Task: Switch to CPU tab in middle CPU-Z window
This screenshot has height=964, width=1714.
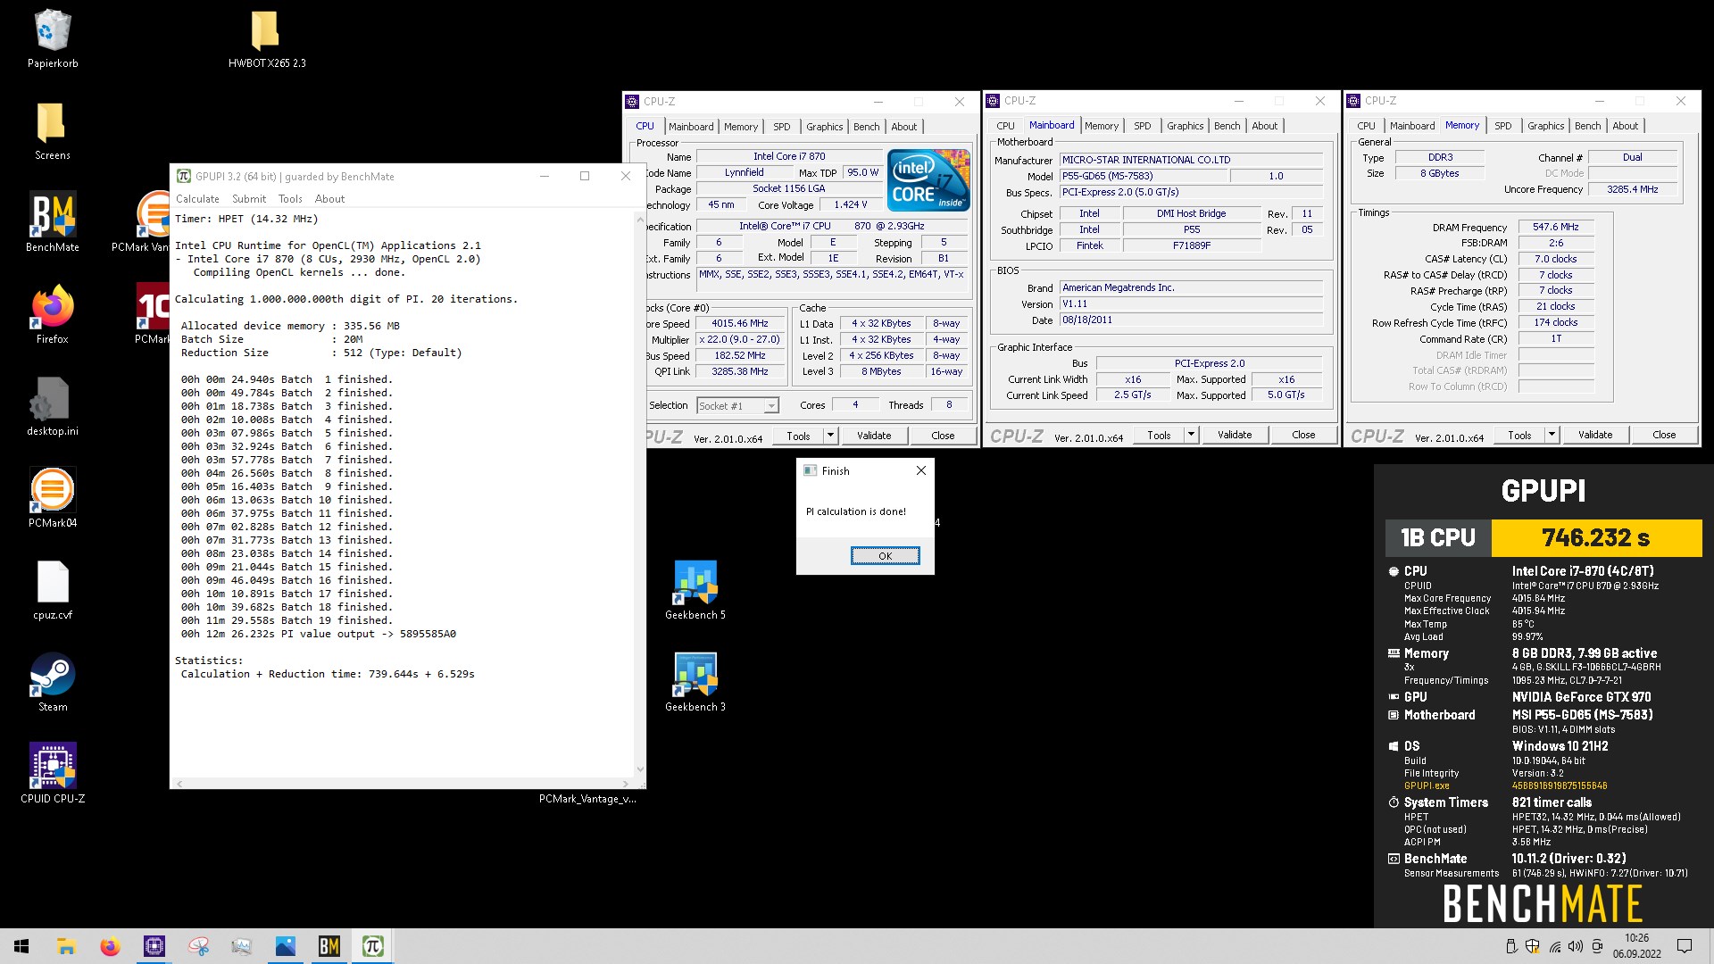Action: click(1005, 126)
